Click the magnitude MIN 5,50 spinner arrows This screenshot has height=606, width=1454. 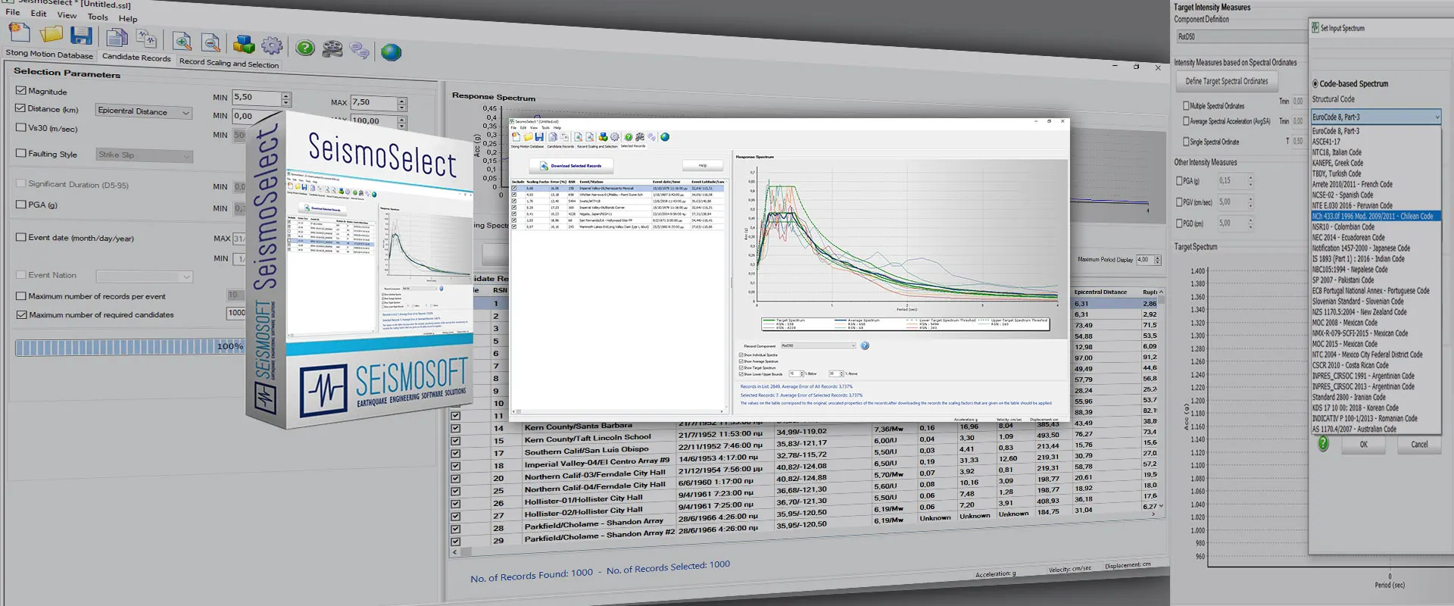(x=286, y=99)
